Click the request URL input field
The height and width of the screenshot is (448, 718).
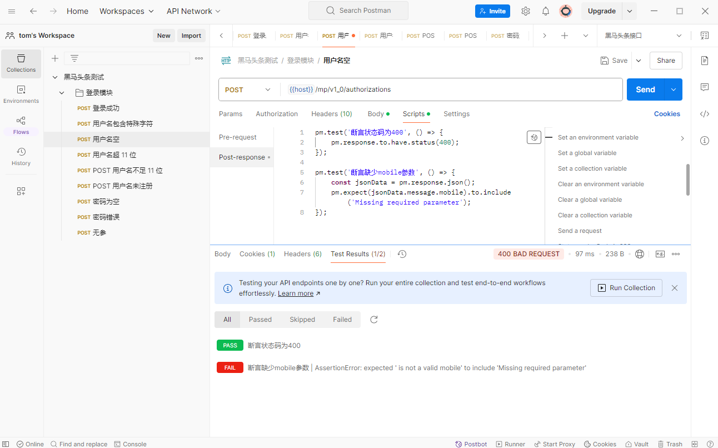click(450, 89)
